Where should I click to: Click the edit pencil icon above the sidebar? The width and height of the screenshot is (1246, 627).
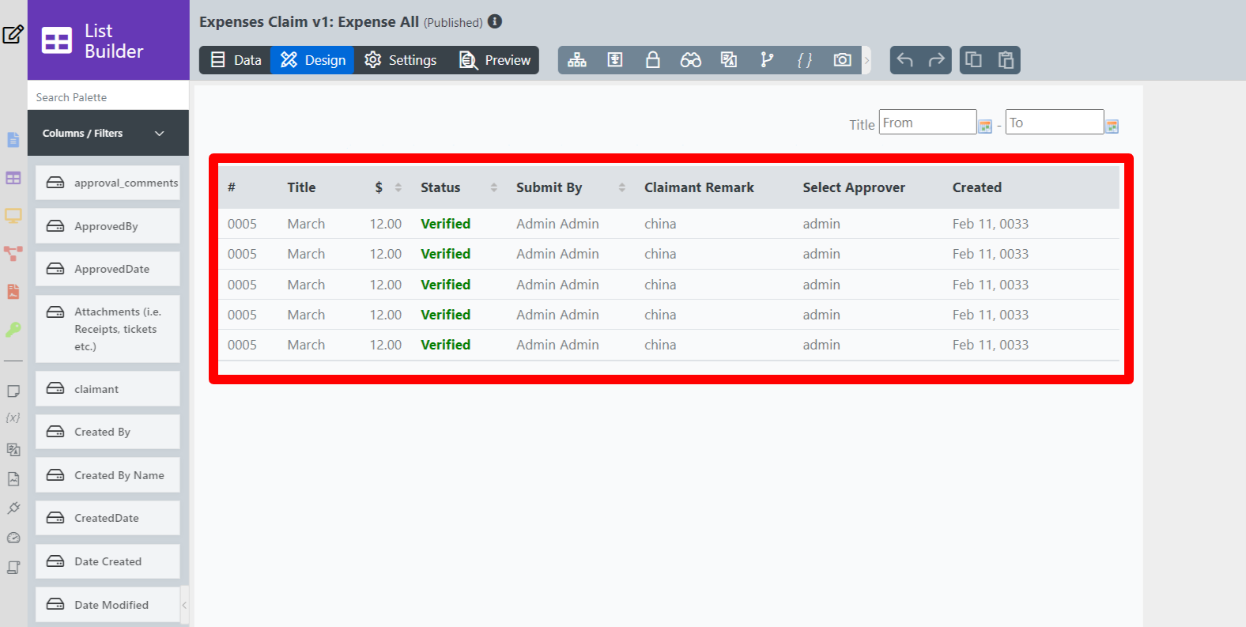click(13, 34)
